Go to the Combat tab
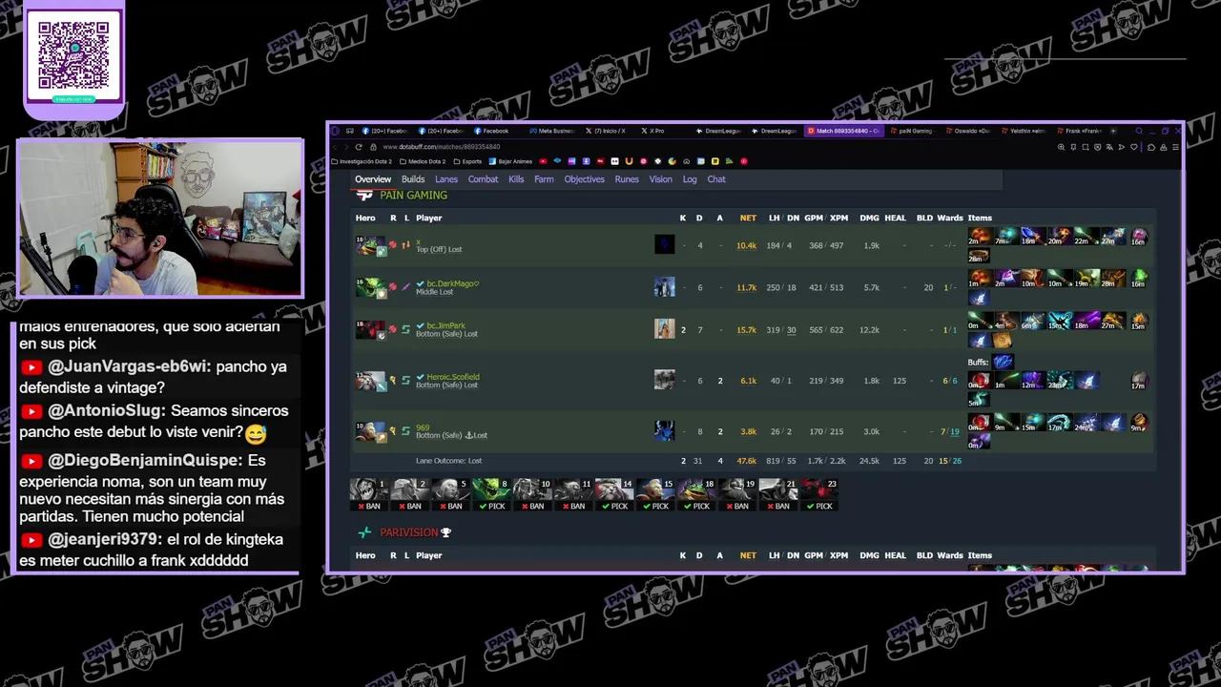Screen dimensions: 1221x687 click(483, 179)
